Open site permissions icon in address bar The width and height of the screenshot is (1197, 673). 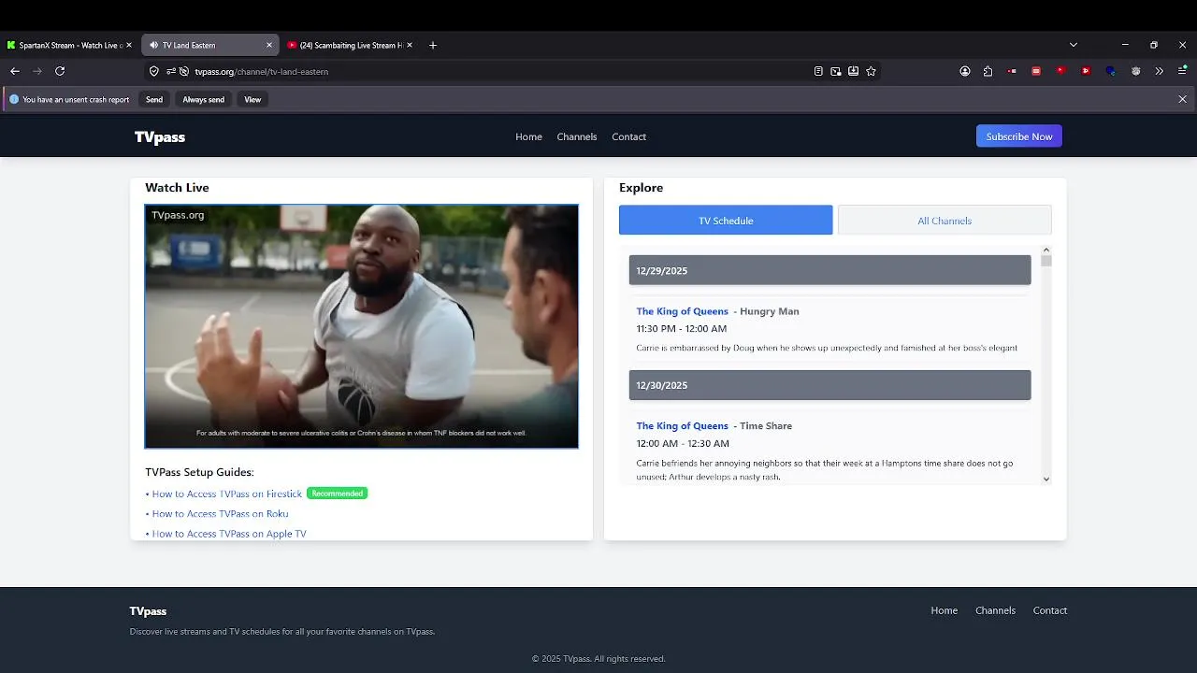click(x=171, y=71)
